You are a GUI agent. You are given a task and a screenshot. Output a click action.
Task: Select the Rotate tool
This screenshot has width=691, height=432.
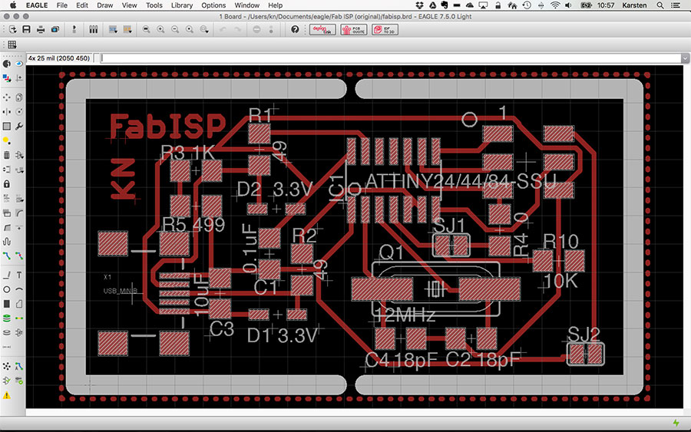pos(19,112)
